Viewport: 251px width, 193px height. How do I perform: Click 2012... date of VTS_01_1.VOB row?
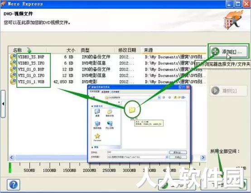pyautogui.click(x=126, y=82)
